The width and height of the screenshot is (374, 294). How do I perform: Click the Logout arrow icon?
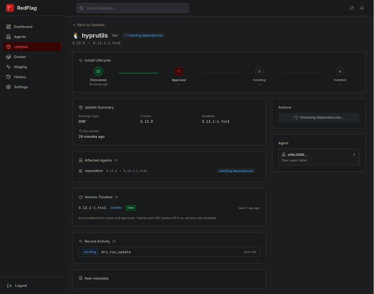tap(9, 286)
